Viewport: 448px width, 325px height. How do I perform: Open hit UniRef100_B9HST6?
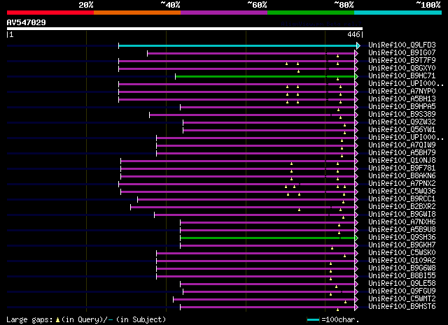(x=402, y=307)
